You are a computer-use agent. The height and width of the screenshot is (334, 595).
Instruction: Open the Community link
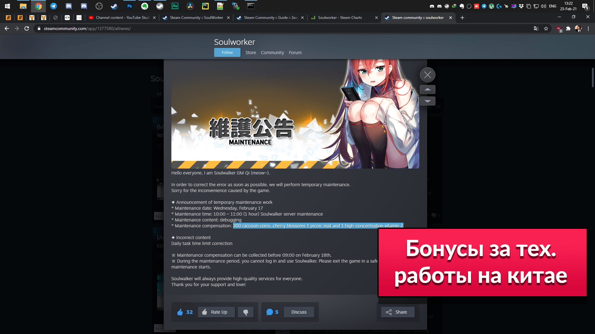tap(272, 53)
